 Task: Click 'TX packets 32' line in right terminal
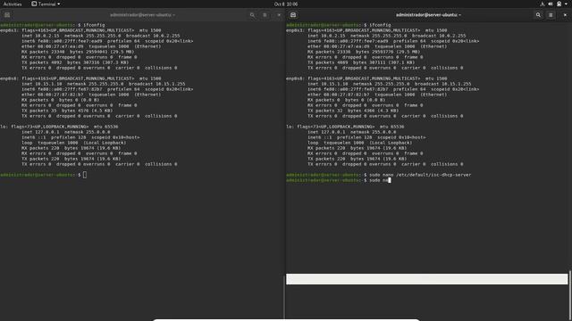click(353, 111)
